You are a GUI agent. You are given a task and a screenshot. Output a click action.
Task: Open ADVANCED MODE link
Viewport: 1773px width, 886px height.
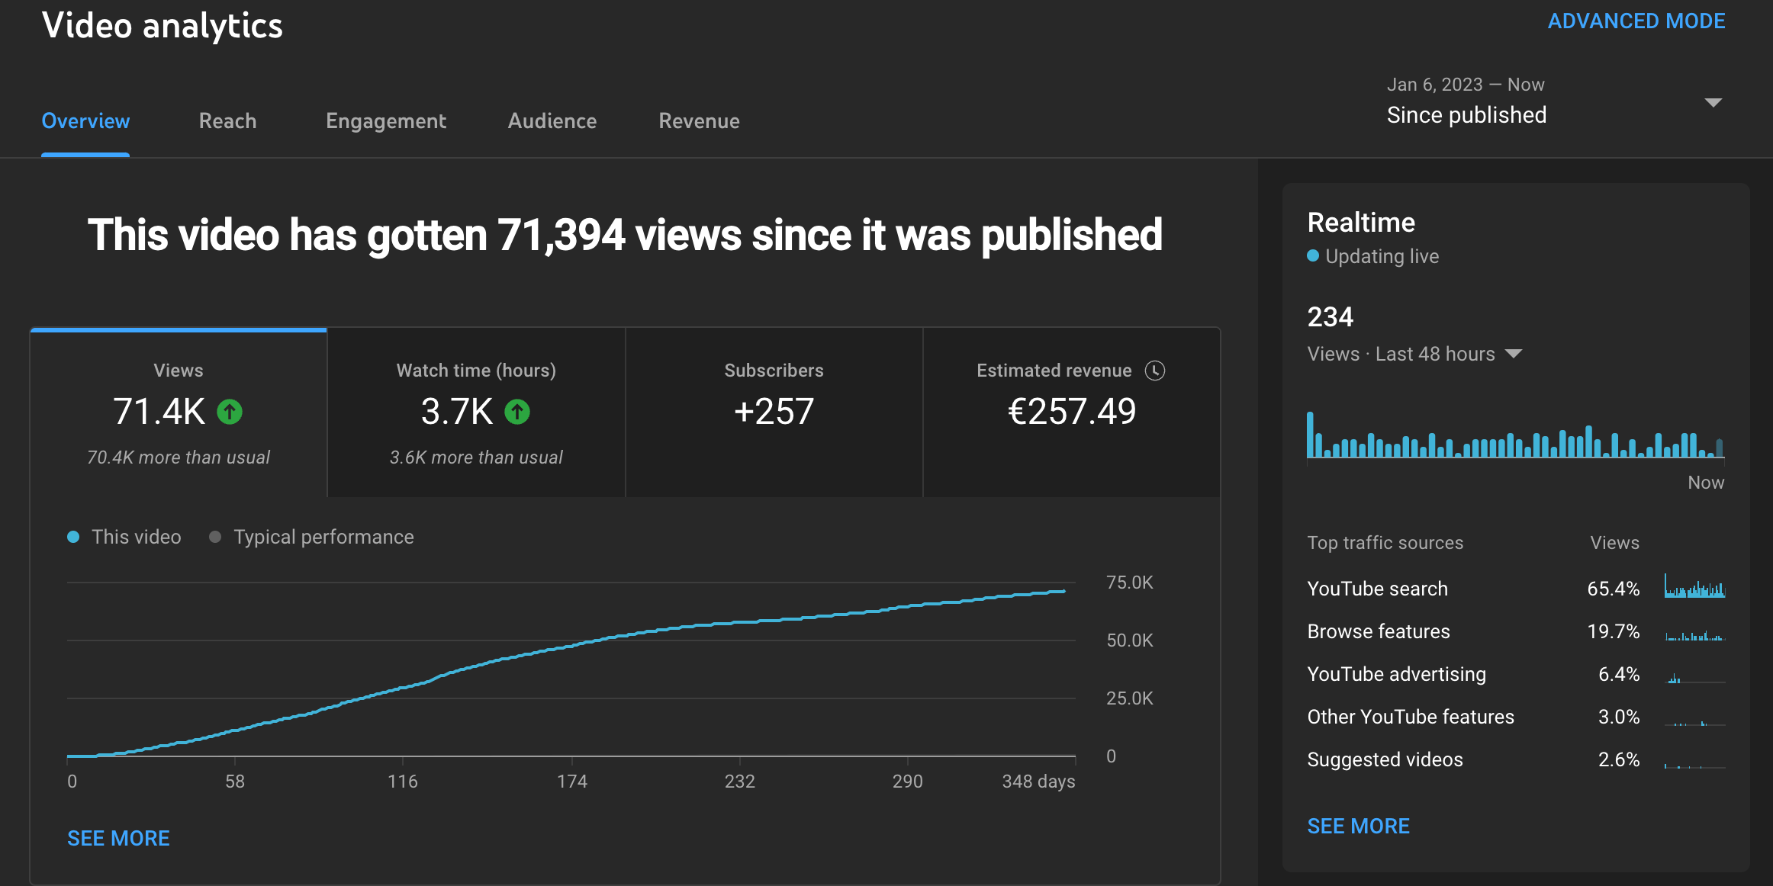tap(1636, 21)
